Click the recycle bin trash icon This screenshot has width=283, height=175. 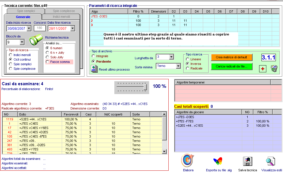point(274,69)
